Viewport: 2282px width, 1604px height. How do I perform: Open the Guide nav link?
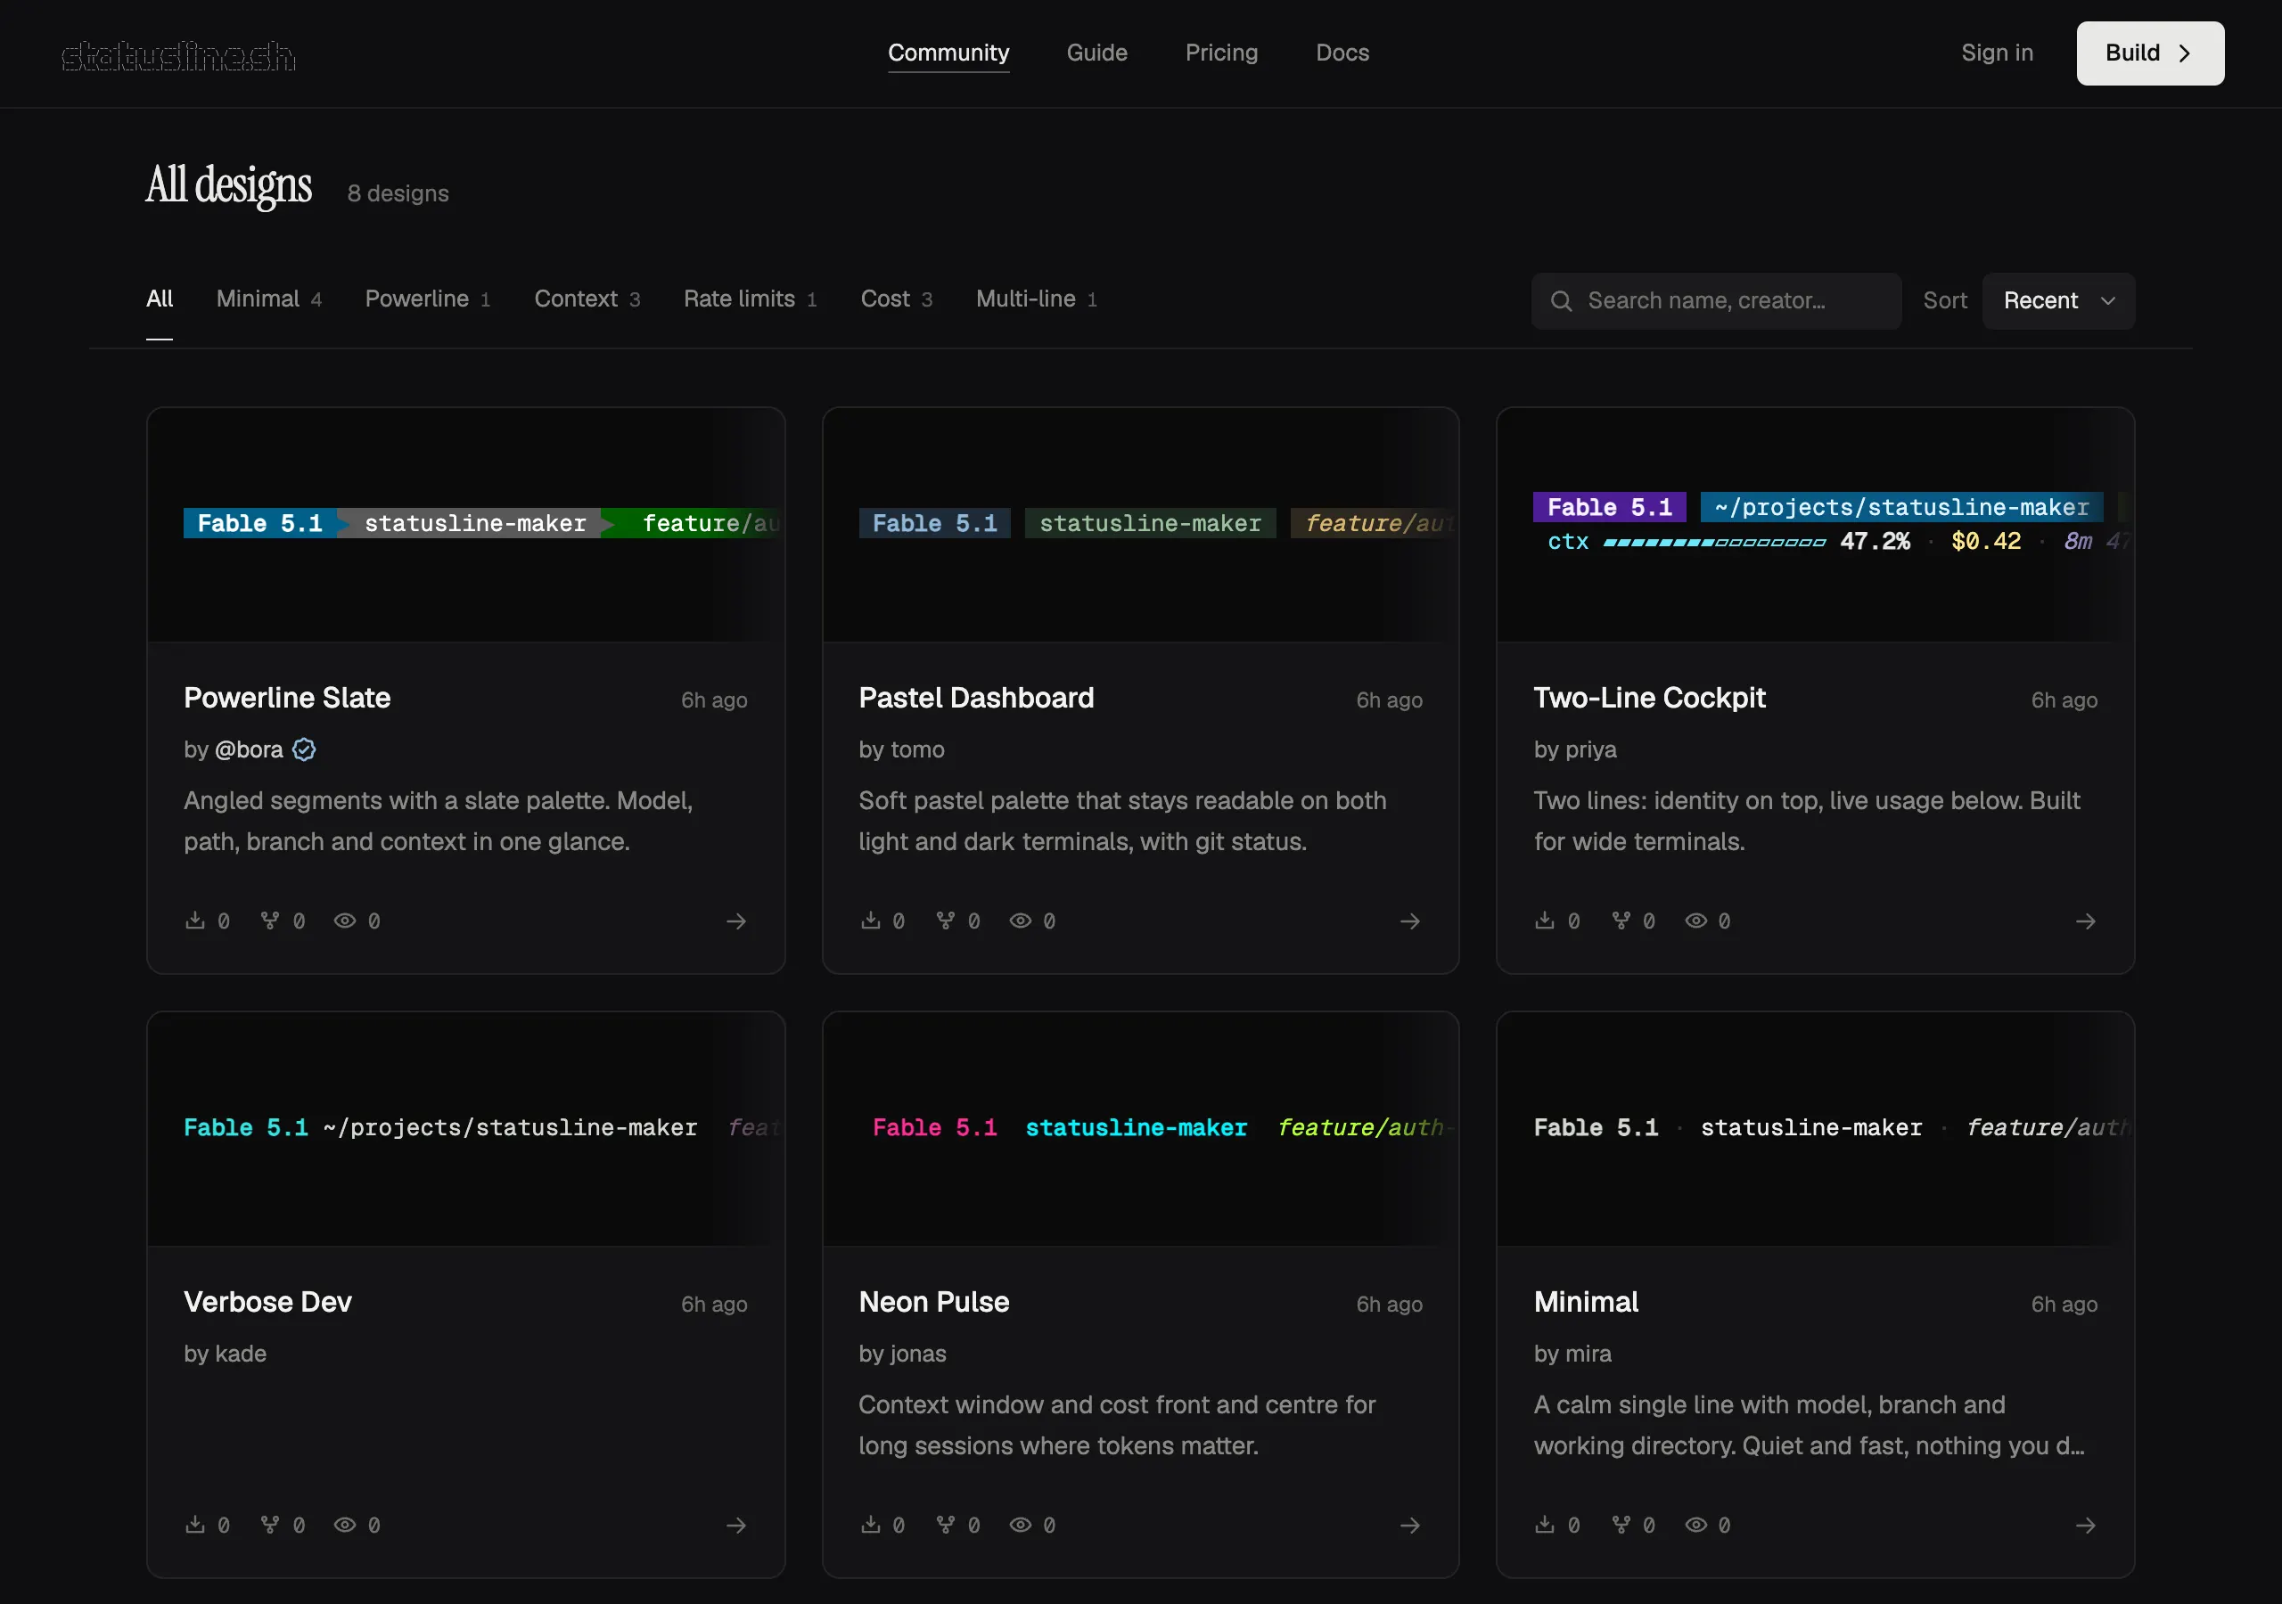[1096, 53]
